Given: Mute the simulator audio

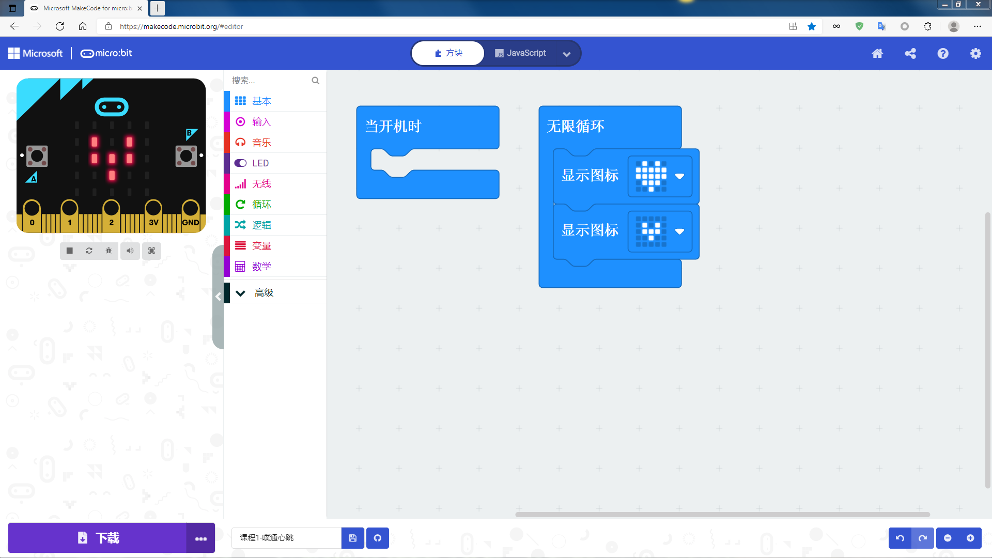Looking at the screenshot, I should tap(130, 251).
